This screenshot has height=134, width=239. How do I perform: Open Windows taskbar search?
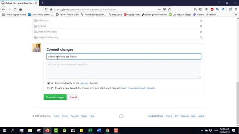(13, 131)
